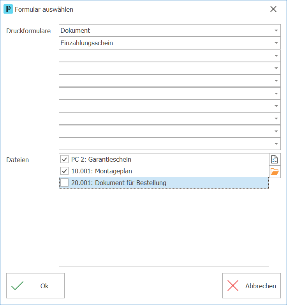Expand the fourth Druckformulare dropdown
The width and height of the screenshot is (287, 305).
click(x=276, y=68)
